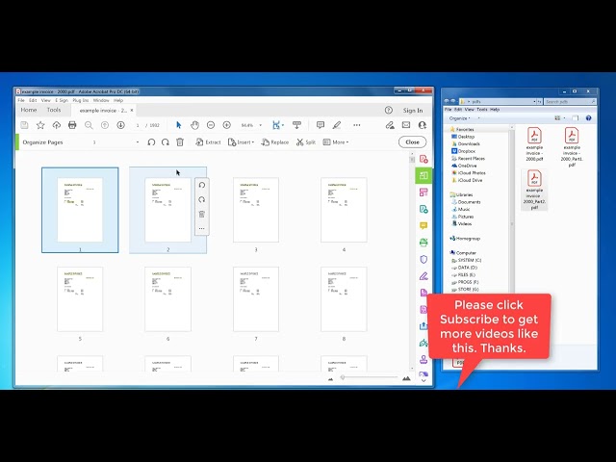Open the Window menu in Acrobat
The image size is (616, 462).
coord(101,100)
